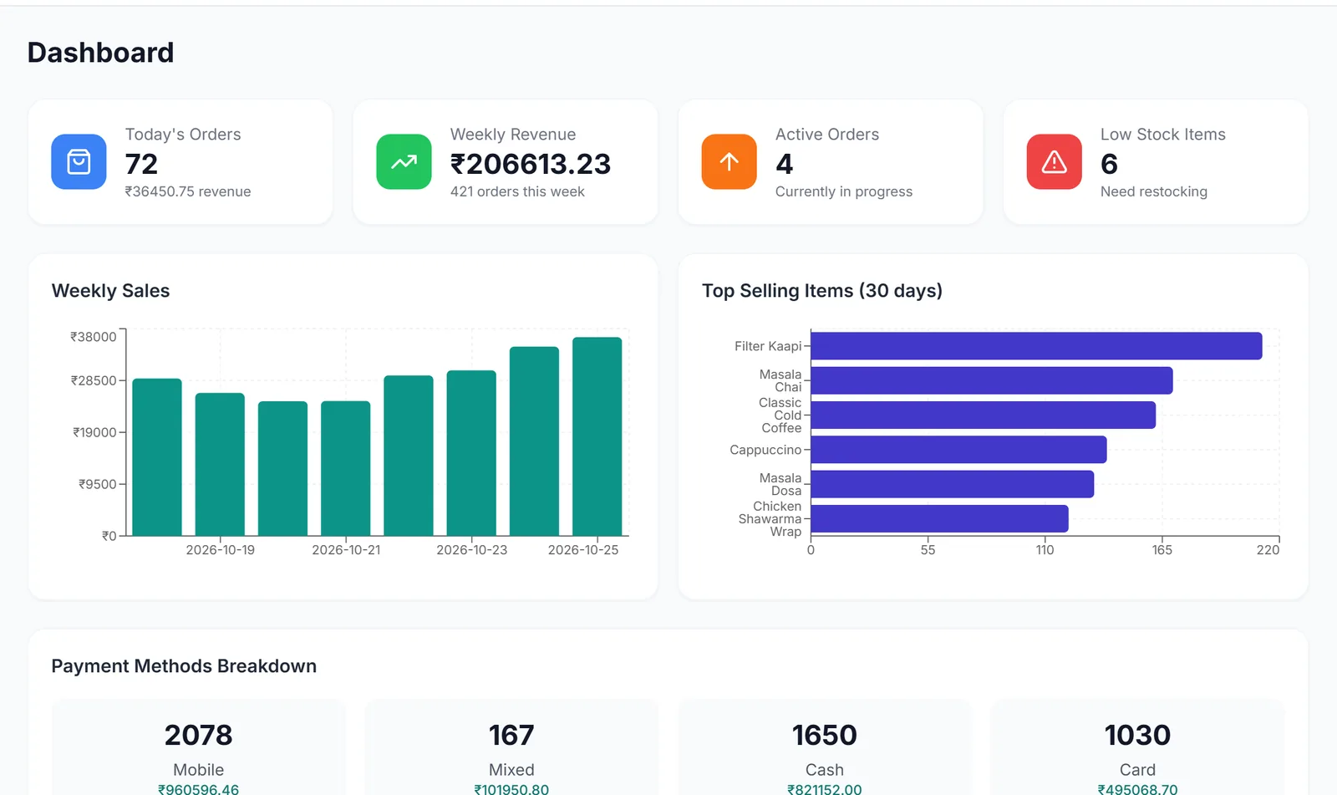This screenshot has width=1337, height=795.
Task: Click the Classic Cold Coffee bar
Action: click(x=984, y=415)
